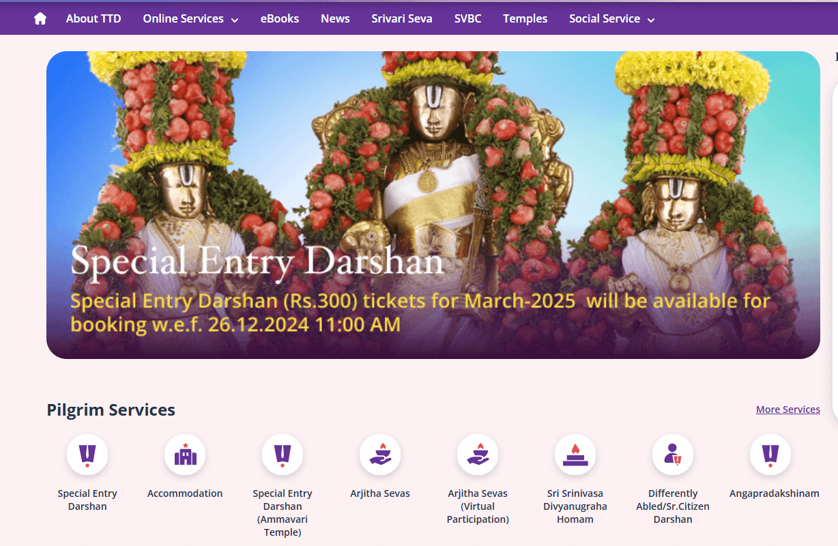Click the Home icon in navigation bar
The image size is (838, 546).
(x=40, y=19)
